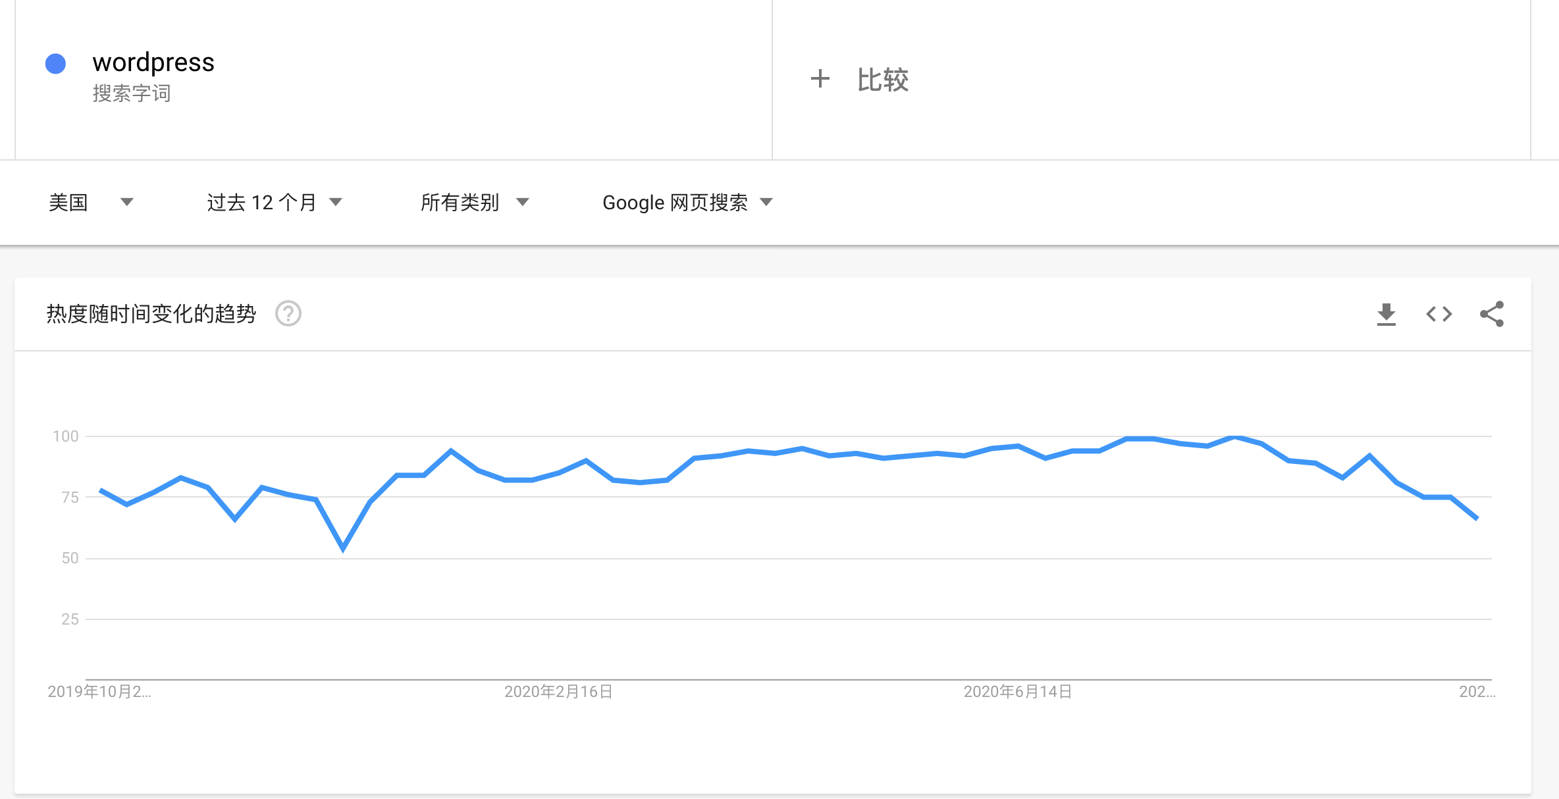Open the 美国 dropdown arrow icon

point(128,202)
